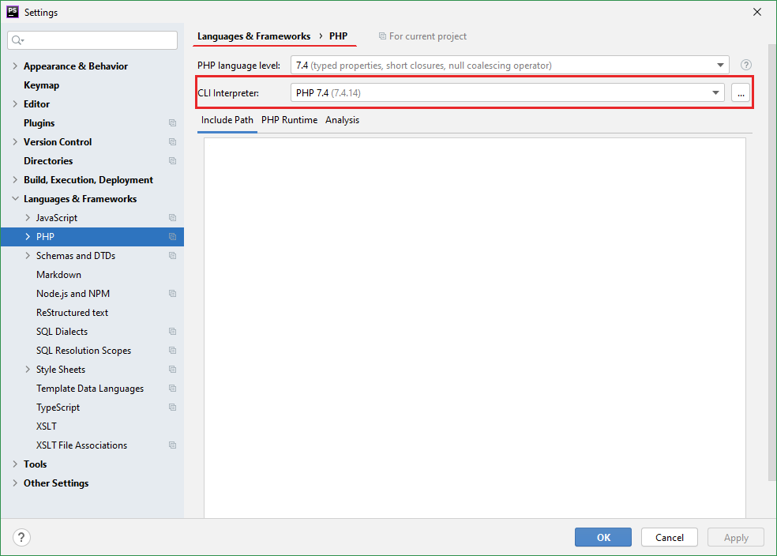Select Markdown settings page

tap(58, 275)
